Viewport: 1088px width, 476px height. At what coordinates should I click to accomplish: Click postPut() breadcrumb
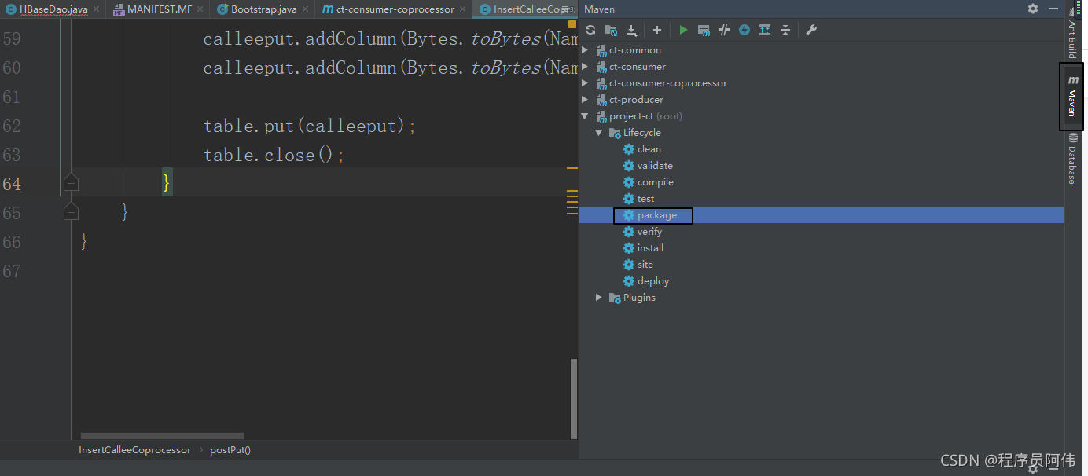(x=230, y=450)
